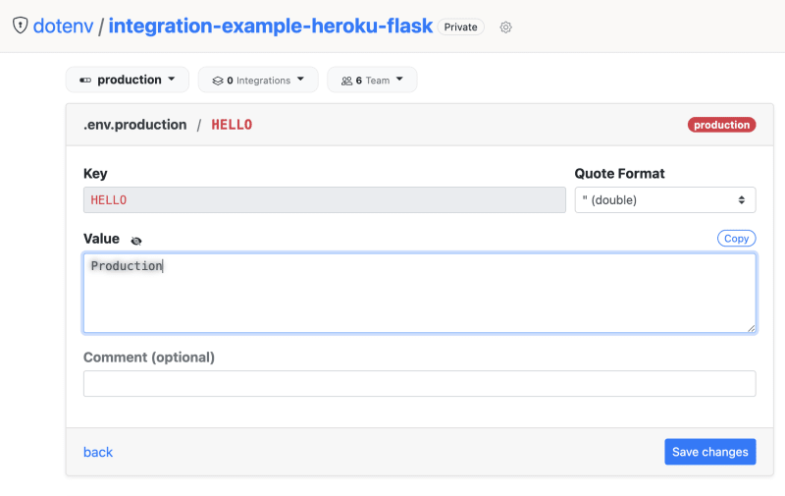Click the Key label
Viewport: 785px width, 496px height.
click(95, 173)
